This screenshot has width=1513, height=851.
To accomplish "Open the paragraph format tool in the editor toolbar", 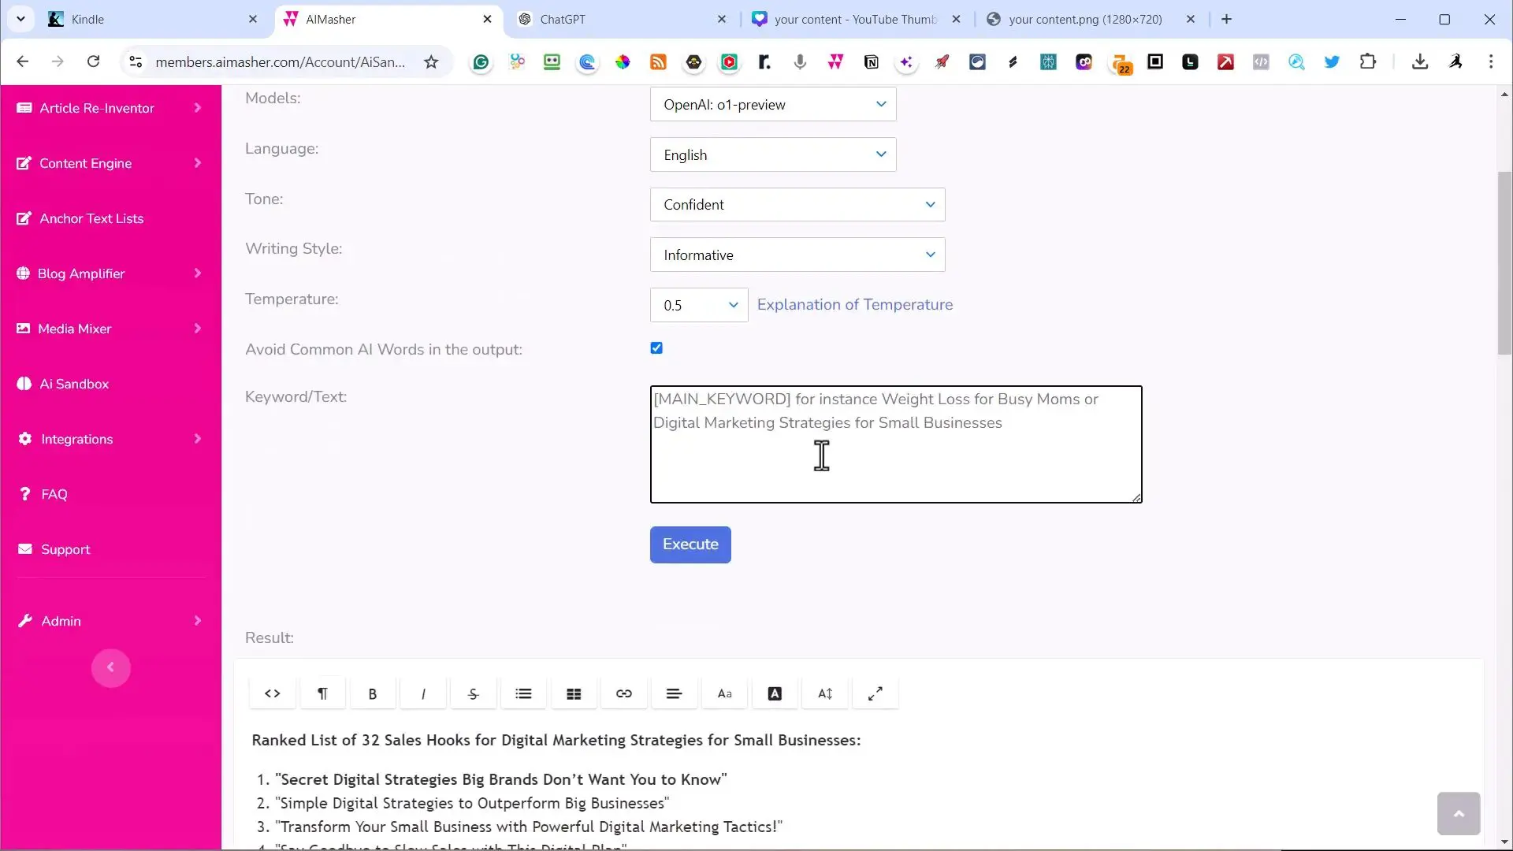I will tap(322, 693).
